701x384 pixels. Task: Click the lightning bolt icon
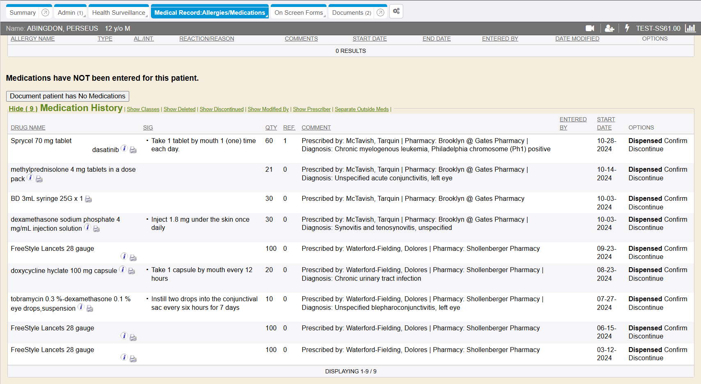pyautogui.click(x=627, y=28)
